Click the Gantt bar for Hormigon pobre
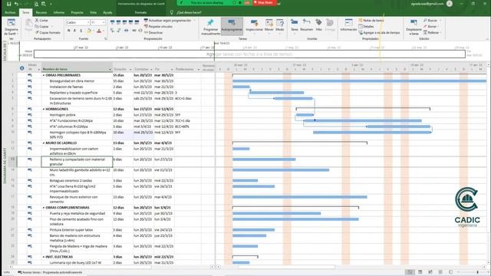 (305, 115)
